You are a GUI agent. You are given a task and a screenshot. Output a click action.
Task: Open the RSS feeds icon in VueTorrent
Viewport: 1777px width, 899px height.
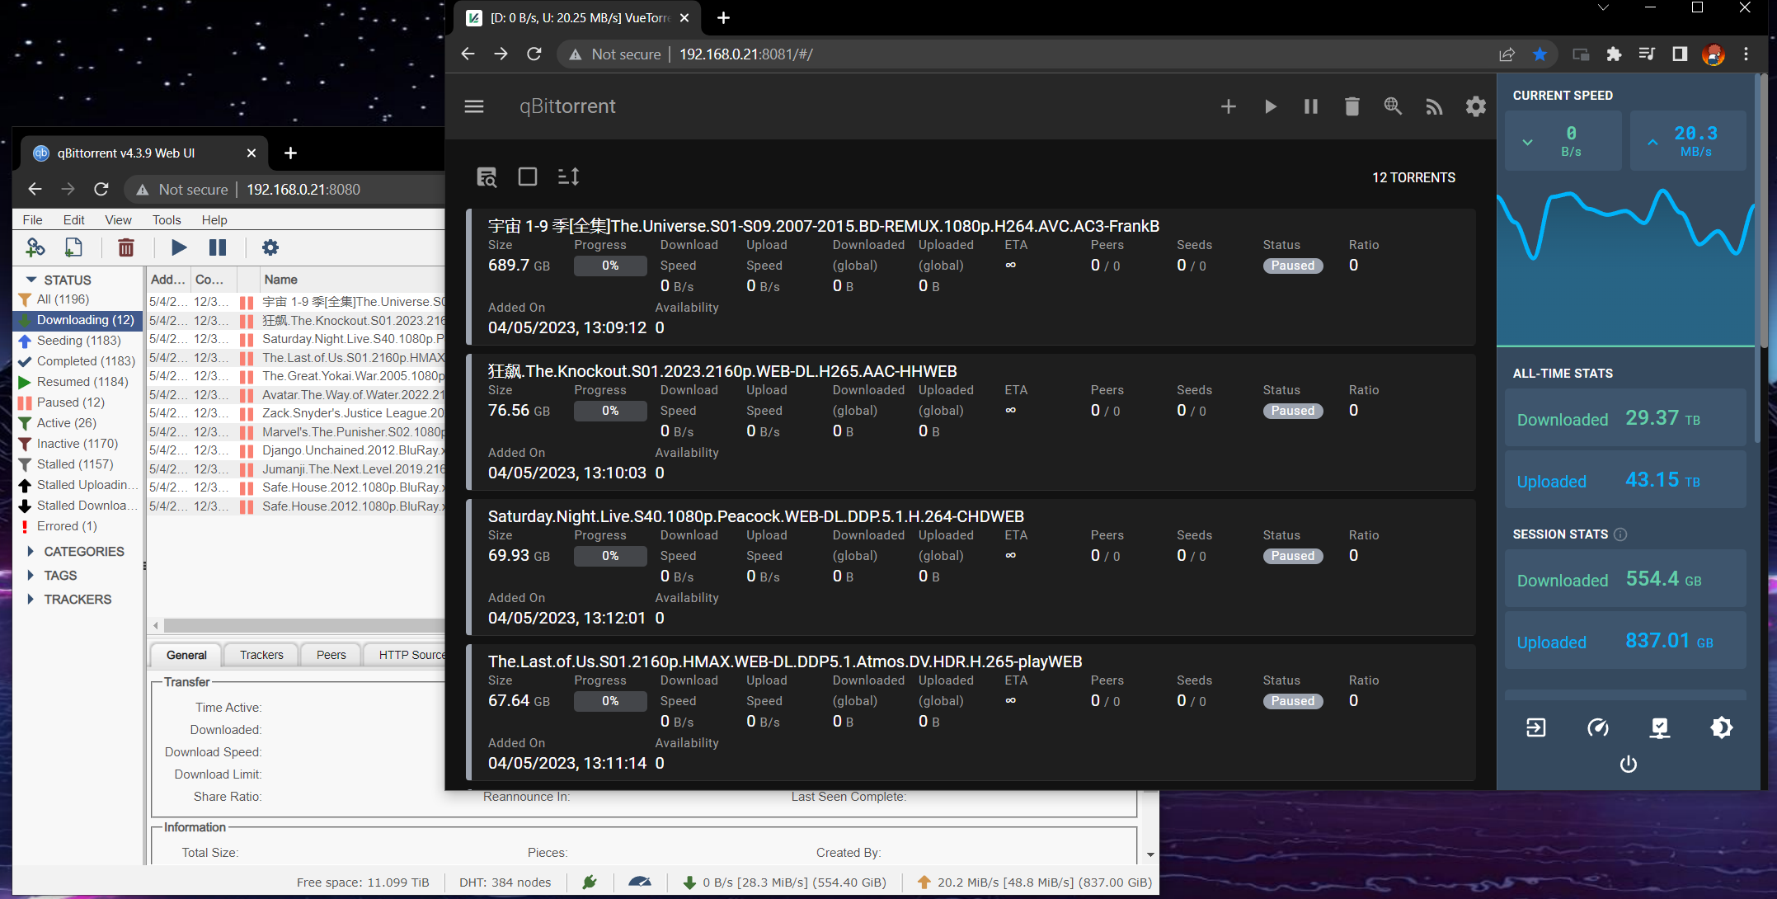tap(1434, 106)
